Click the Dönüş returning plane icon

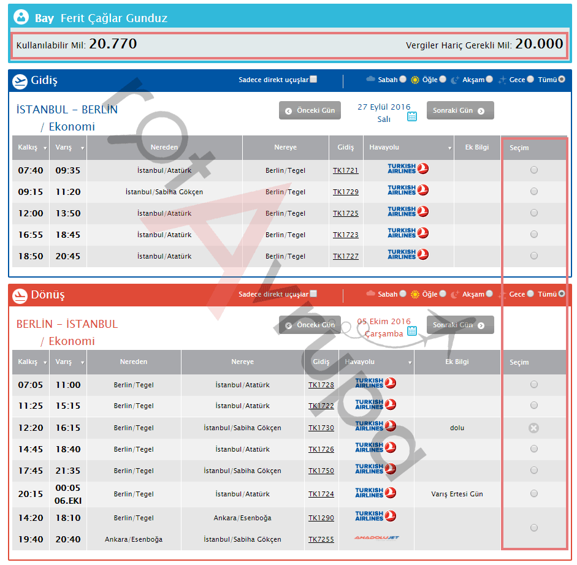20,295
